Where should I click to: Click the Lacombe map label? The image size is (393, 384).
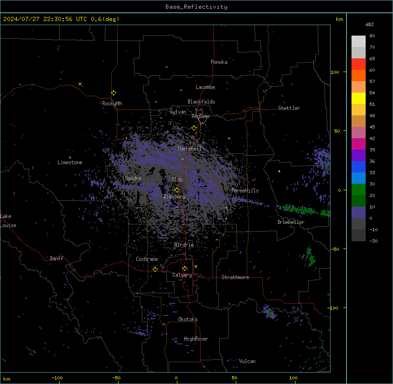pos(205,87)
